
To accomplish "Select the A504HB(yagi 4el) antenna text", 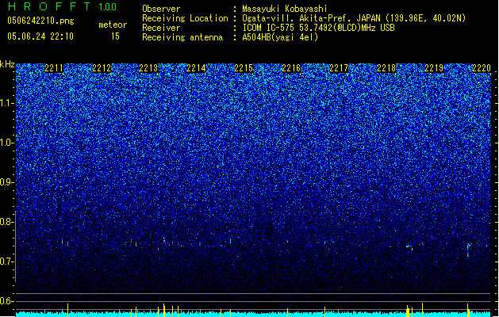I will click(280, 37).
